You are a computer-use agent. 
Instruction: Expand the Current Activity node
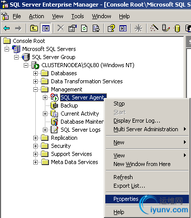(x=45, y=114)
